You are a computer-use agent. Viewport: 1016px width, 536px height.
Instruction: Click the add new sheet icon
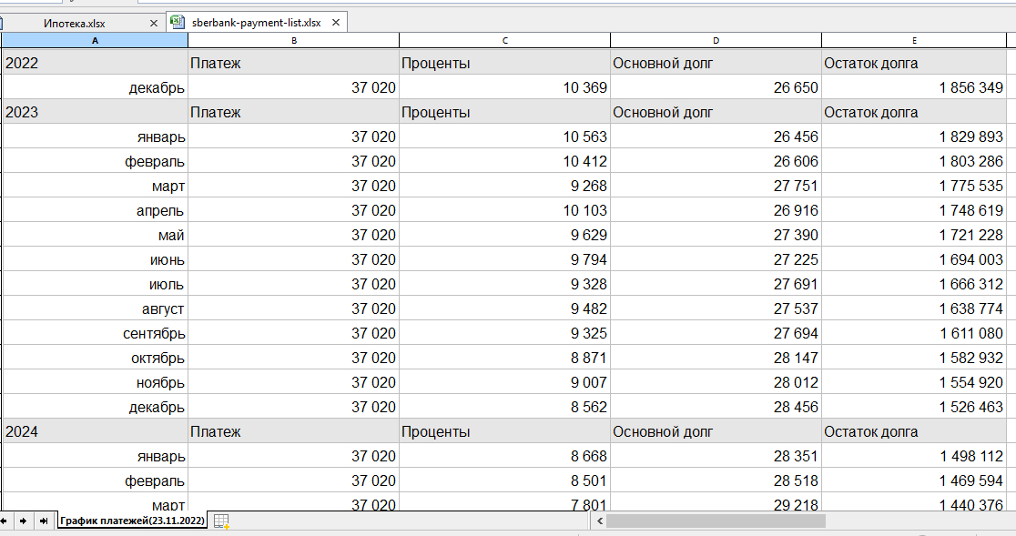pyautogui.click(x=220, y=521)
